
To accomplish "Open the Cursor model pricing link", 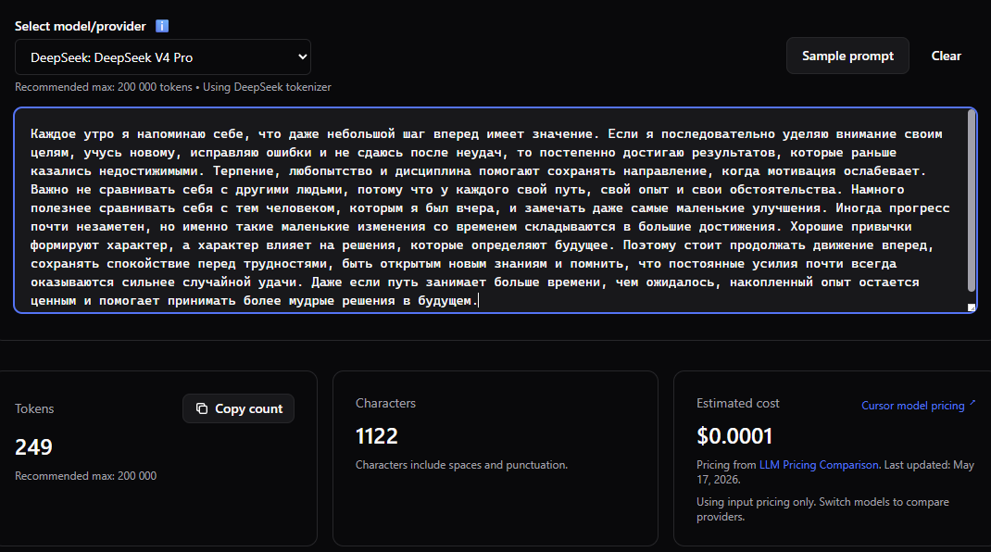I will pos(919,406).
